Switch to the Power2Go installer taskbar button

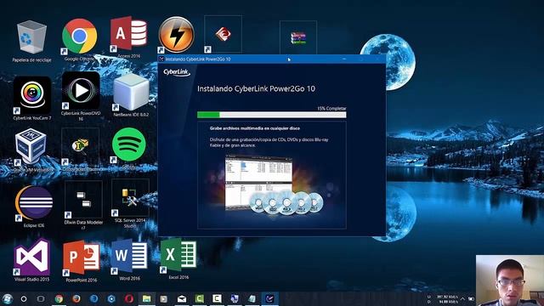(269, 298)
